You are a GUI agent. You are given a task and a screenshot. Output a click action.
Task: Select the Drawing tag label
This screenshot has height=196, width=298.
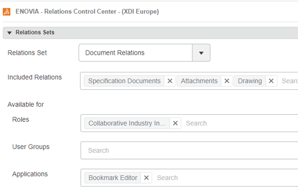click(x=250, y=81)
